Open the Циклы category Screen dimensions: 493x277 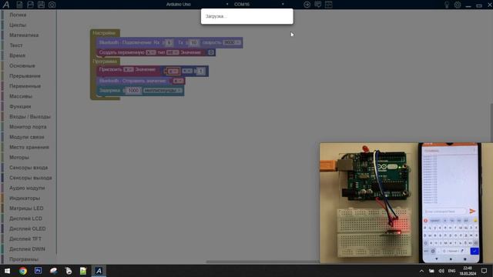click(18, 25)
